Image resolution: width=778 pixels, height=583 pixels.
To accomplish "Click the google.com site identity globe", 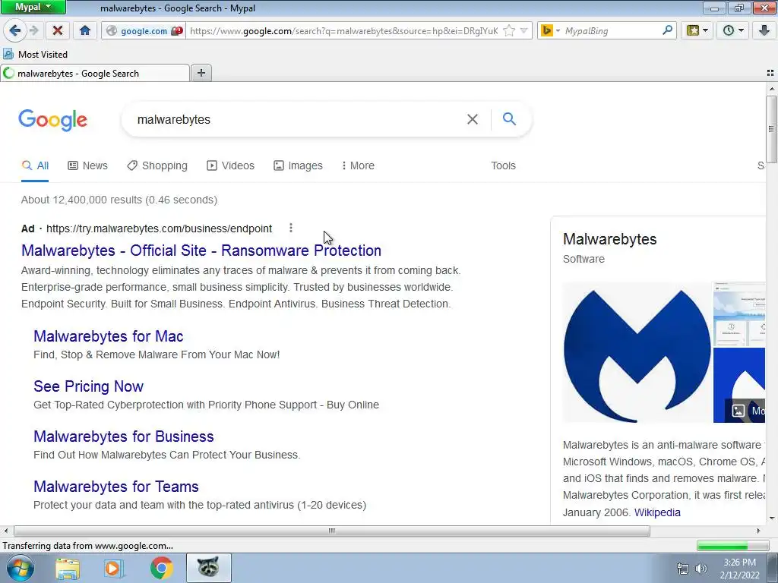I will 112,30.
